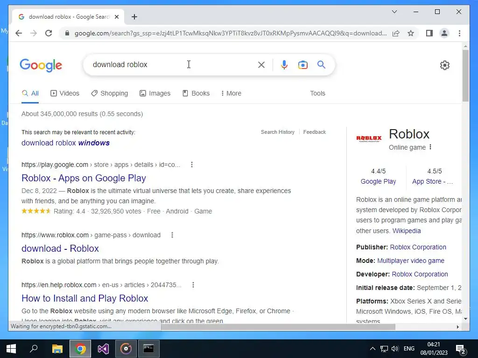The height and width of the screenshot is (358, 478).
Task: Open options for en.help.roblox.com result
Action: click(193, 285)
